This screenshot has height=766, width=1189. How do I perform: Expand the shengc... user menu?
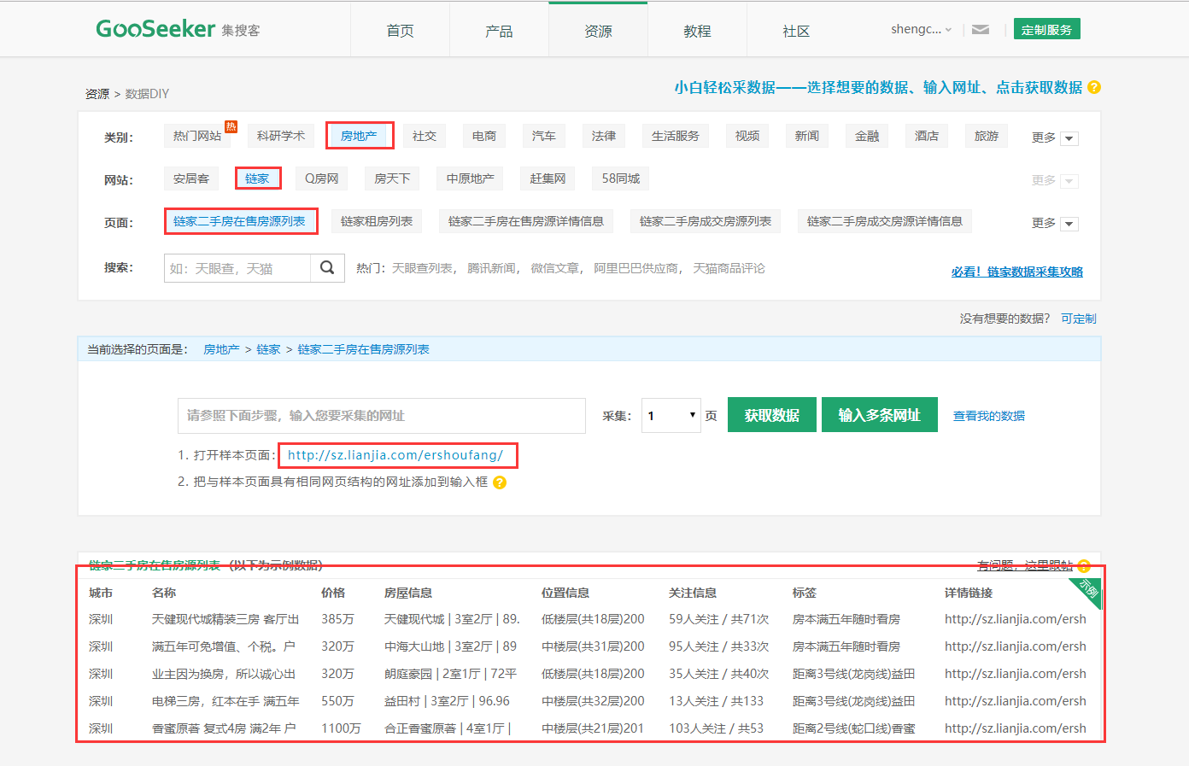click(x=921, y=29)
